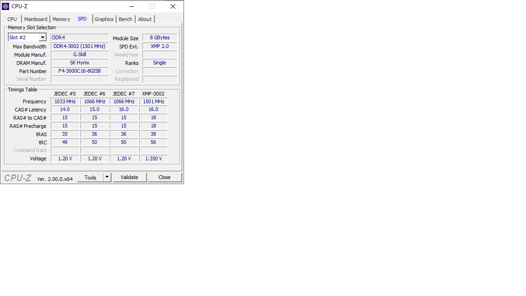
Task: Show the About tab
Action: (145, 19)
